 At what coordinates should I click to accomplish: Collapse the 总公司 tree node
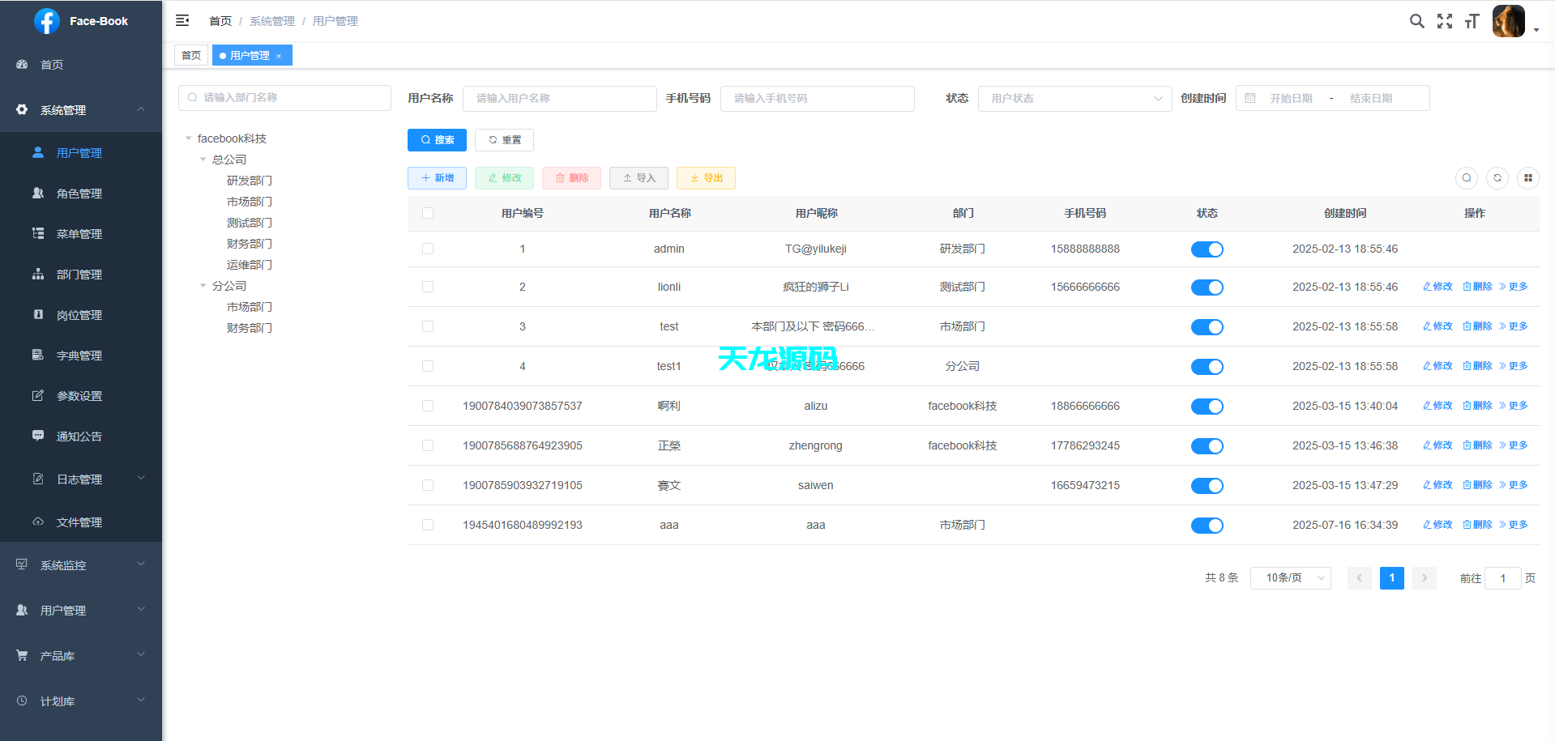point(203,159)
